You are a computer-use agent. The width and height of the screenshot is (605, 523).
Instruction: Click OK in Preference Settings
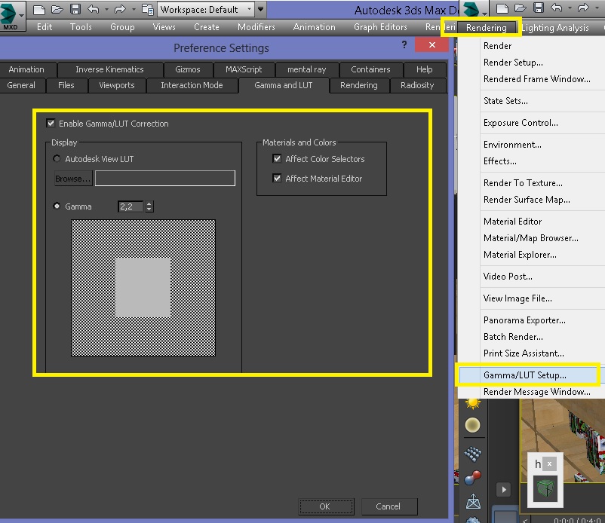pos(325,506)
